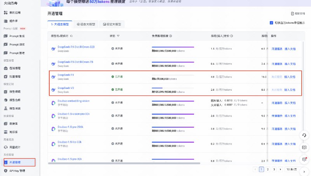Open Doubao-1.5-vision-pro-32k model link

[x=73, y=114]
